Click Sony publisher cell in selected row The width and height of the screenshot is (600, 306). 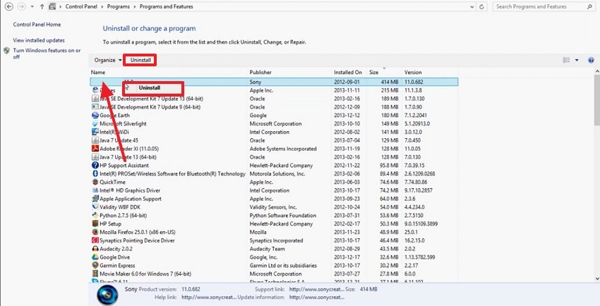click(x=256, y=82)
